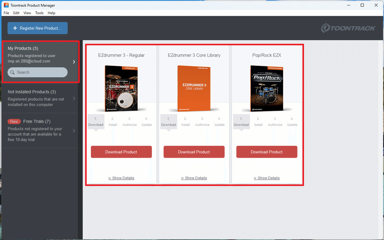
Task: Download the EZdrummer 3 Core Library product
Action: (x=194, y=152)
